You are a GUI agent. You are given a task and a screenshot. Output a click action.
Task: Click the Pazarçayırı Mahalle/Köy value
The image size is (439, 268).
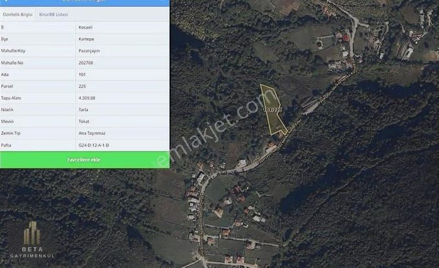tap(89, 51)
